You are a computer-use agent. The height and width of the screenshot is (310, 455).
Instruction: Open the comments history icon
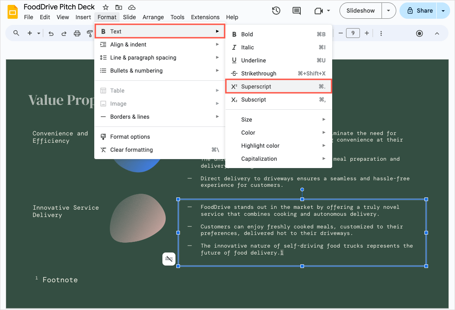click(297, 11)
